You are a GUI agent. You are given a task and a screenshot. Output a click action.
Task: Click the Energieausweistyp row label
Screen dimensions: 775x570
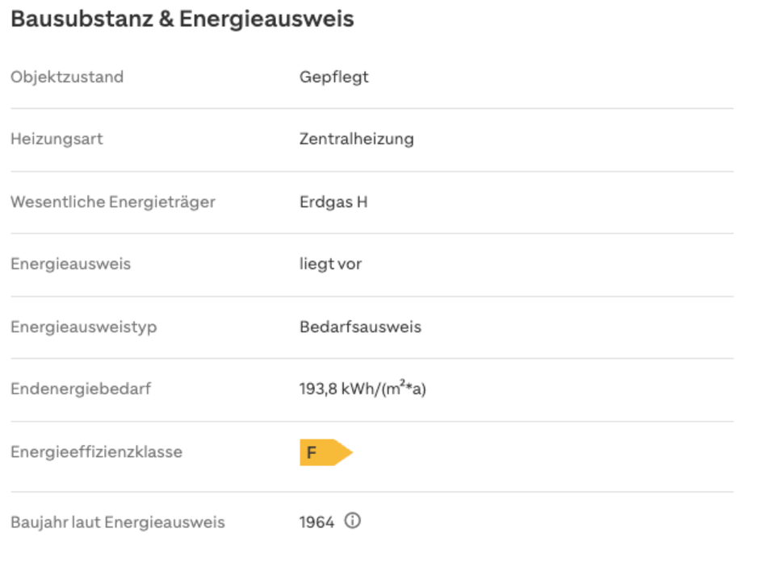pyautogui.click(x=83, y=327)
